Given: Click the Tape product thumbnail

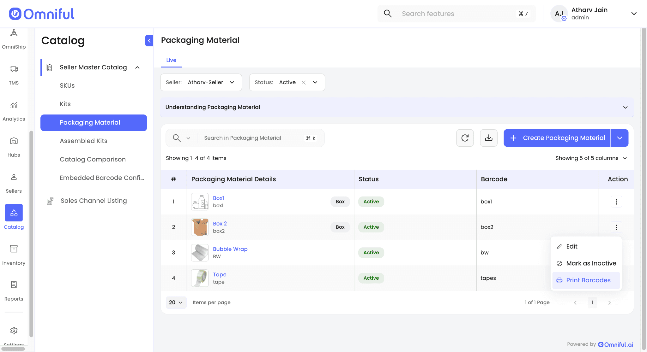Looking at the screenshot, I should (x=200, y=278).
